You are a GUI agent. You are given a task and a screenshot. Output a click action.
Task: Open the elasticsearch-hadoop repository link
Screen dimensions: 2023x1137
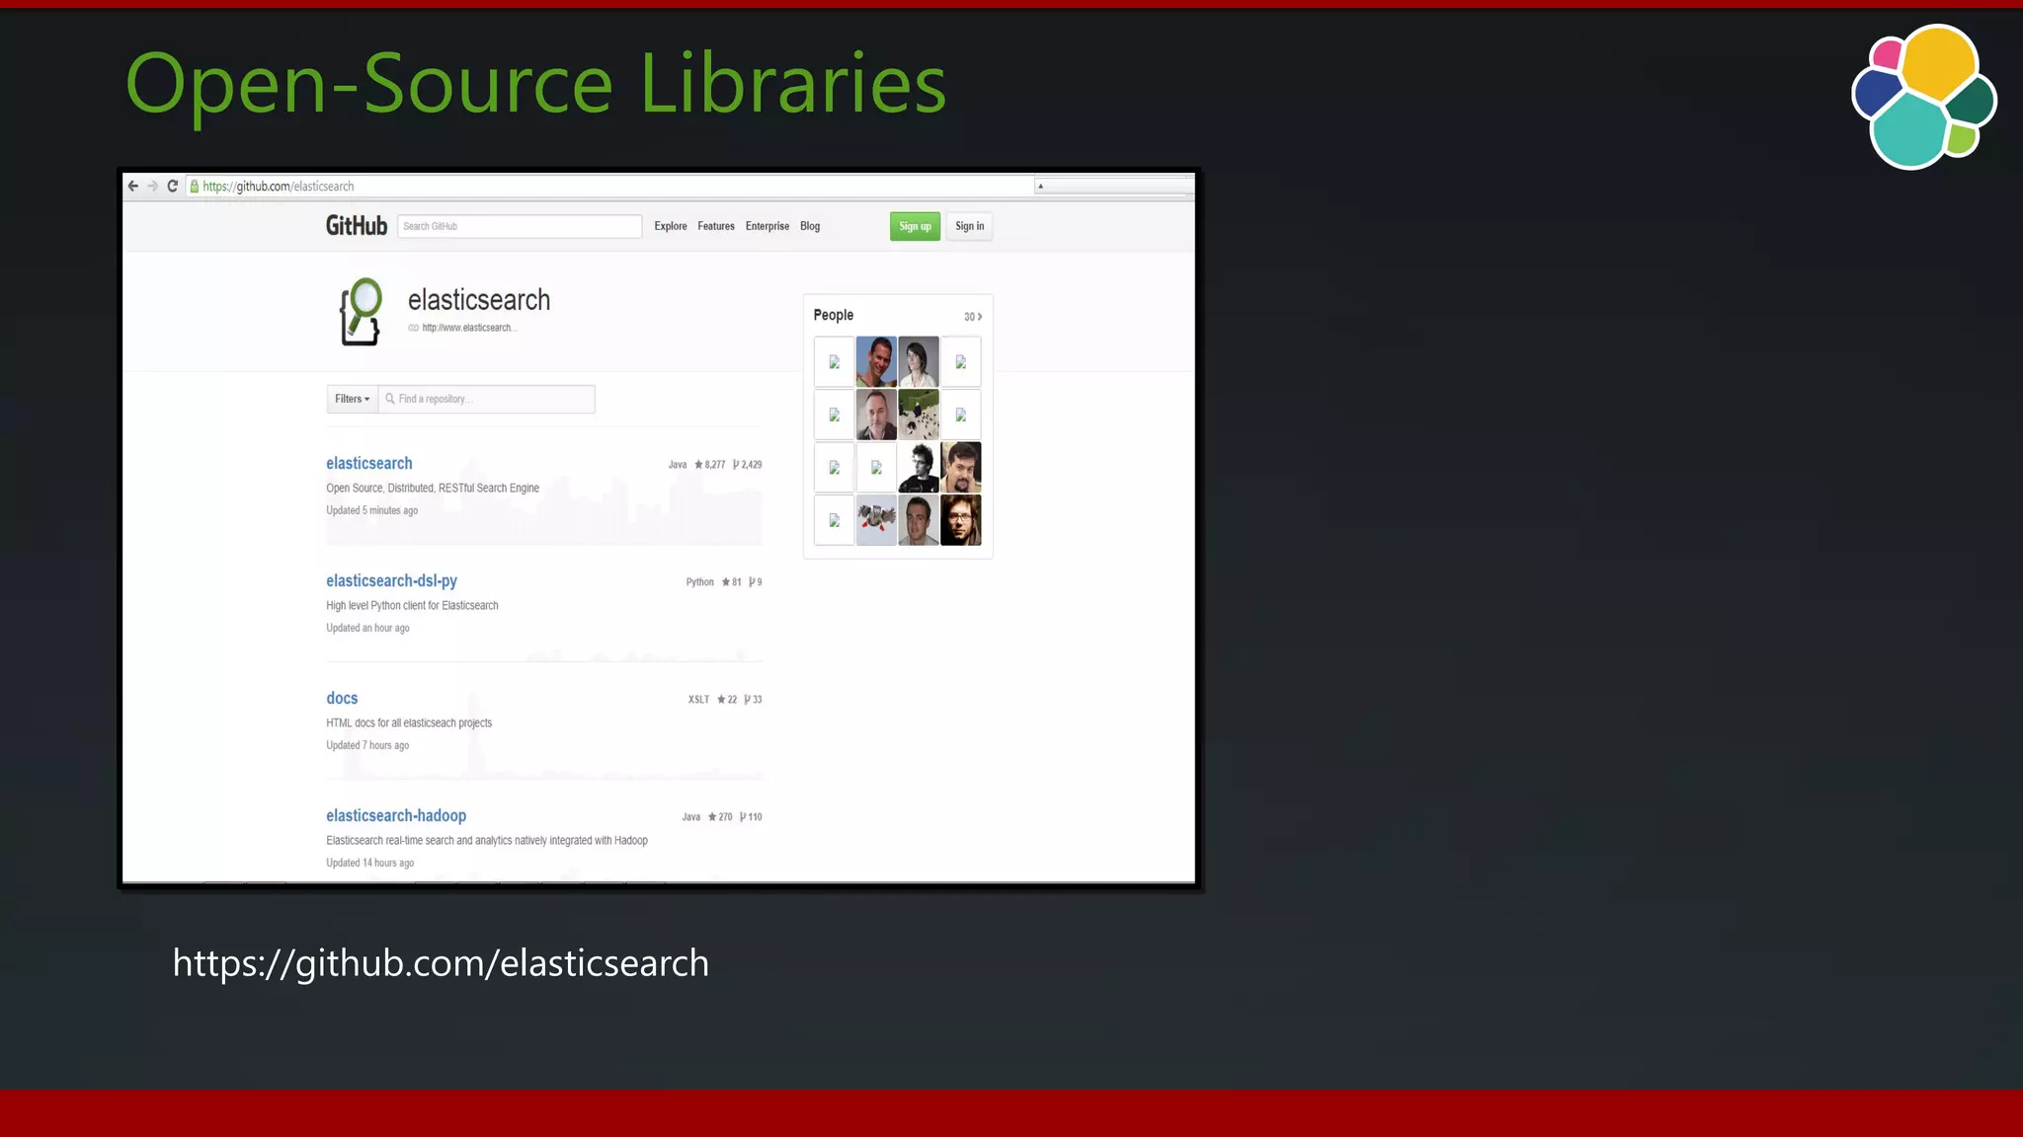click(396, 815)
